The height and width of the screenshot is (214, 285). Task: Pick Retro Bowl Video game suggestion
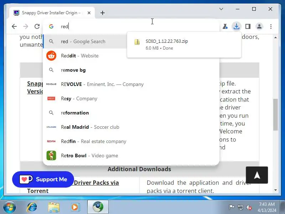[131, 156]
